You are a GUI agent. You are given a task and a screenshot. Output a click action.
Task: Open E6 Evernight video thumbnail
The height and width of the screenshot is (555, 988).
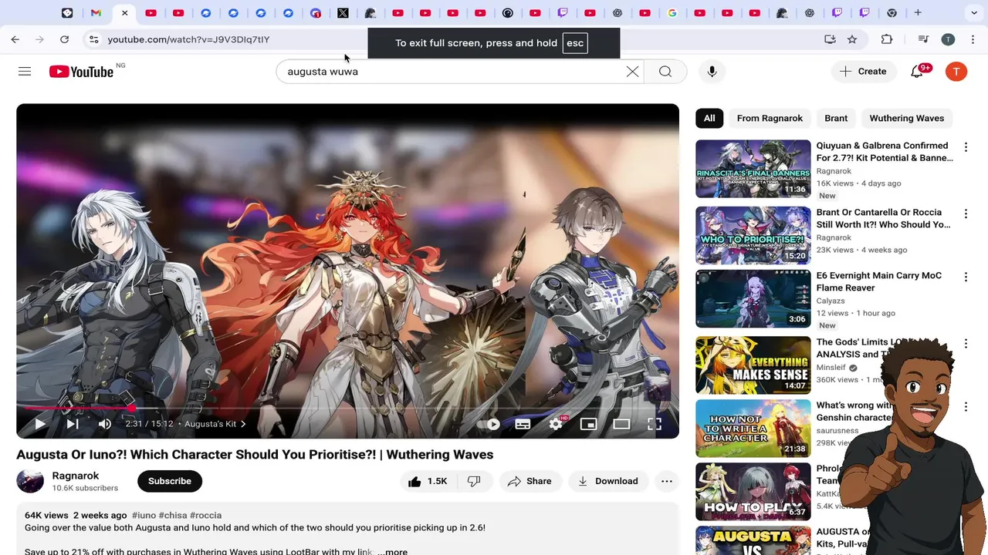pyautogui.click(x=753, y=298)
